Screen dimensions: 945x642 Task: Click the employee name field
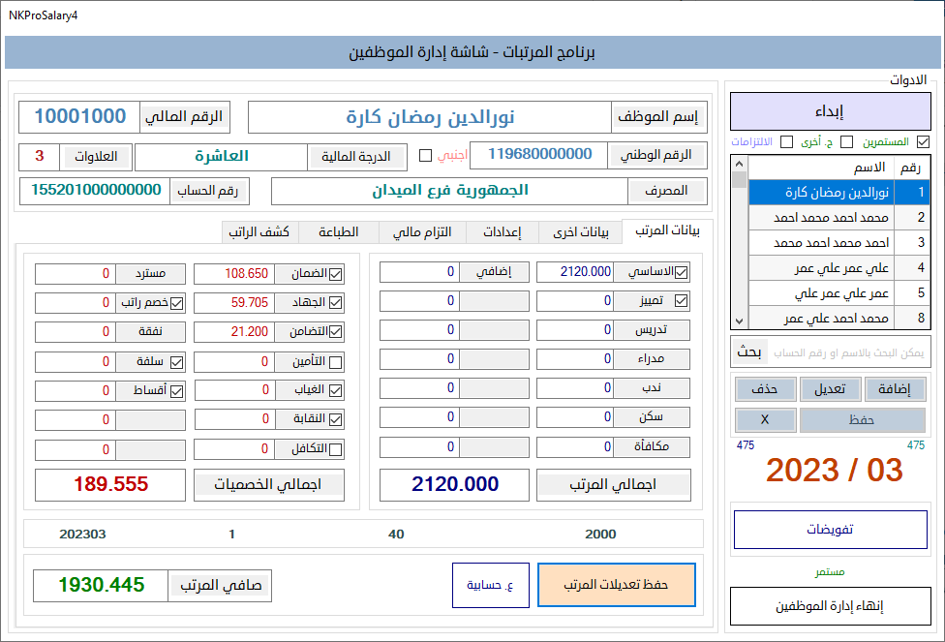(430, 117)
